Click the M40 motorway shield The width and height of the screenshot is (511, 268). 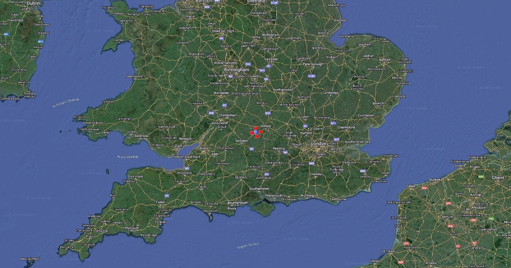pyautogui.click(x=268, y=113)
